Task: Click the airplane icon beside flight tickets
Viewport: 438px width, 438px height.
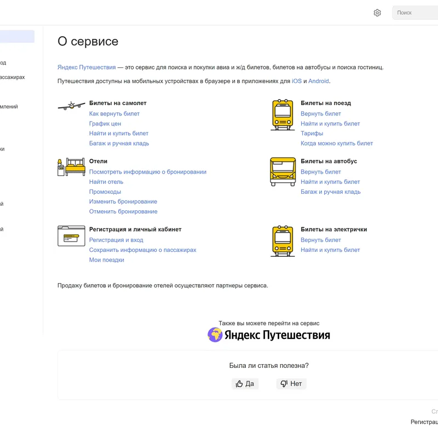Action: tap(71, 106)
